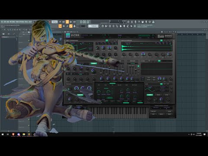This screenshot has height=156, width=208.
Task: Open the plugin wrapper gear settings icon
Action: (65, 32)
